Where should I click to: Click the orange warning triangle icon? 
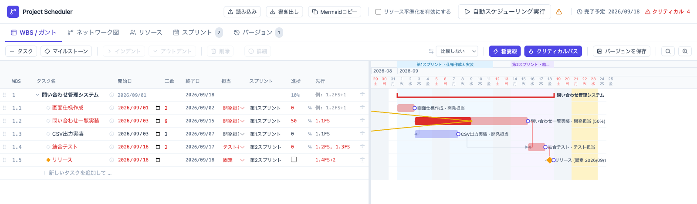(559, 12)
